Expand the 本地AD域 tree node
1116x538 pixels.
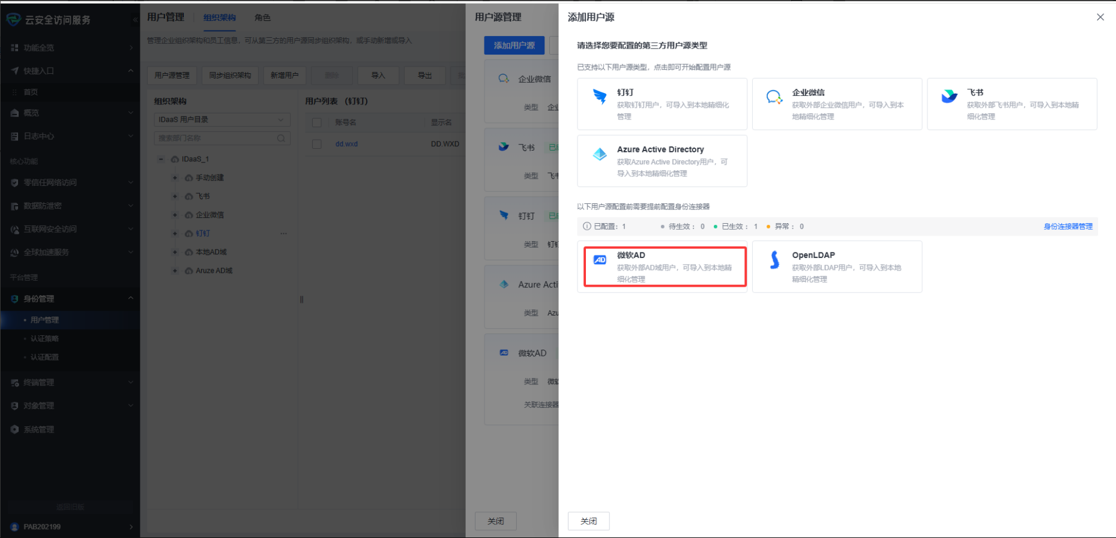[175, 252]
